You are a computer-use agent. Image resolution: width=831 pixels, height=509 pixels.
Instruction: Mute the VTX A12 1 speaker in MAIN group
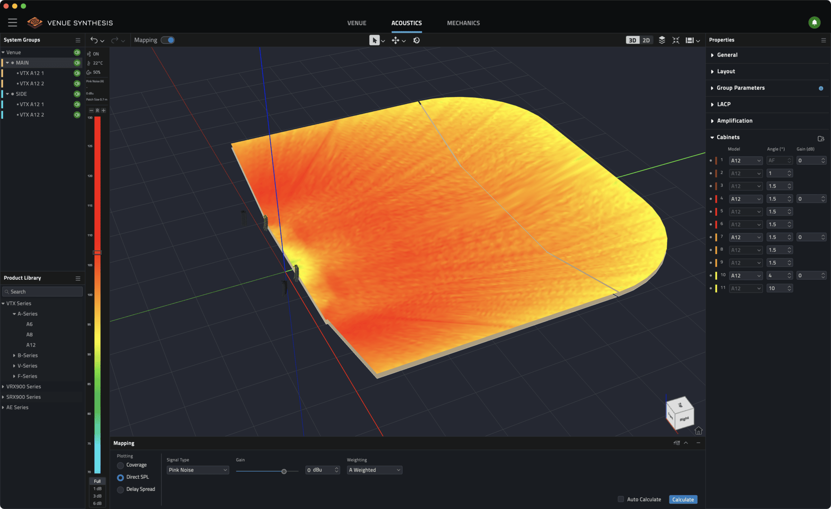[77, 73]
